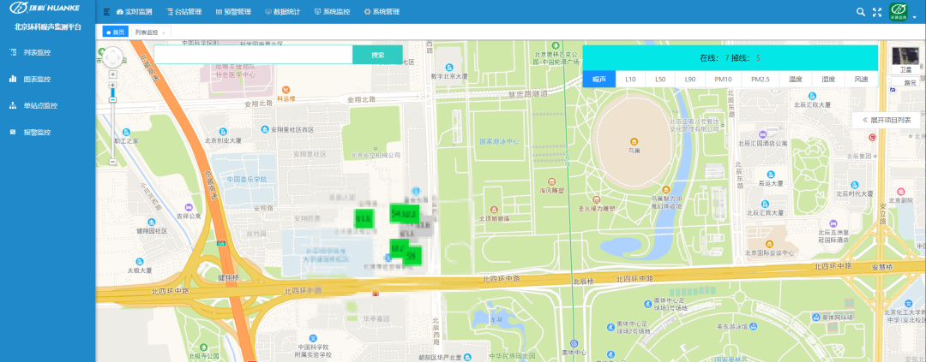Screen dimensions: 926x362
Task: Open the 台站管理 menu
Action: [x=183, y=12]
